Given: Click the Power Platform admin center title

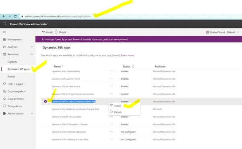Looking at the screenshot, I should click(x=29, y=24).
